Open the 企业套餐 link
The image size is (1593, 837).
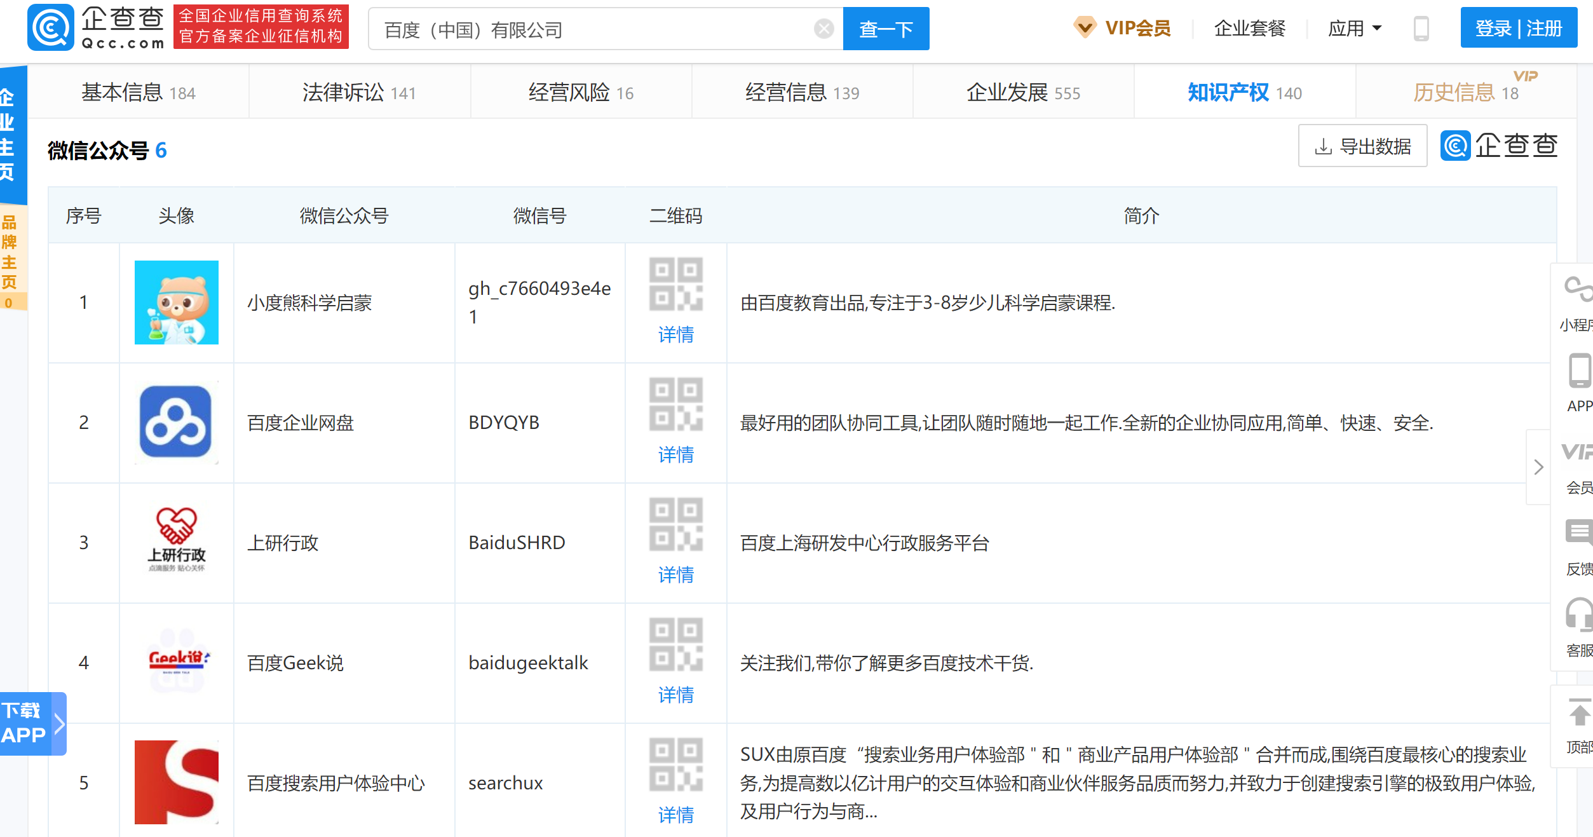[x=1249, y=29]
